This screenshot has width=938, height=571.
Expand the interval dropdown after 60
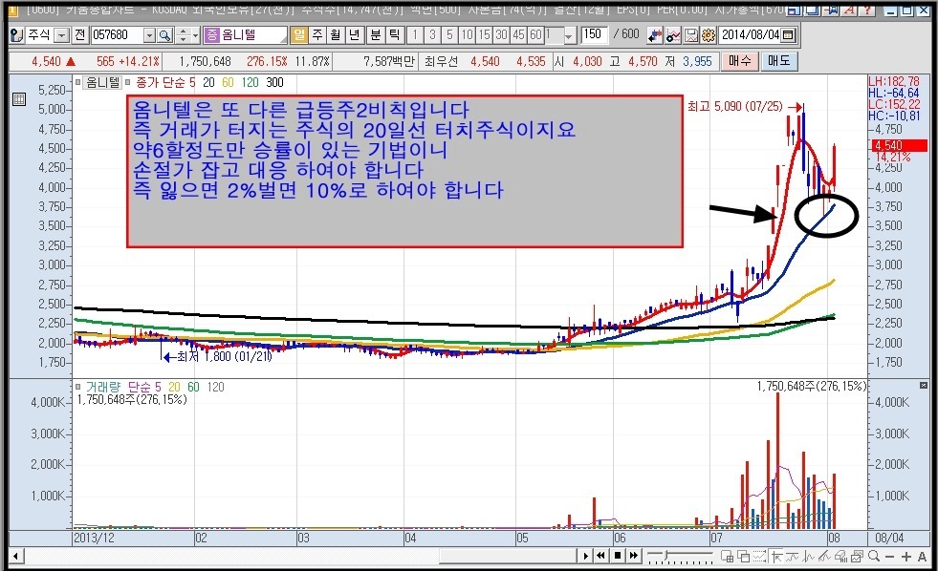tap(569, 36)
